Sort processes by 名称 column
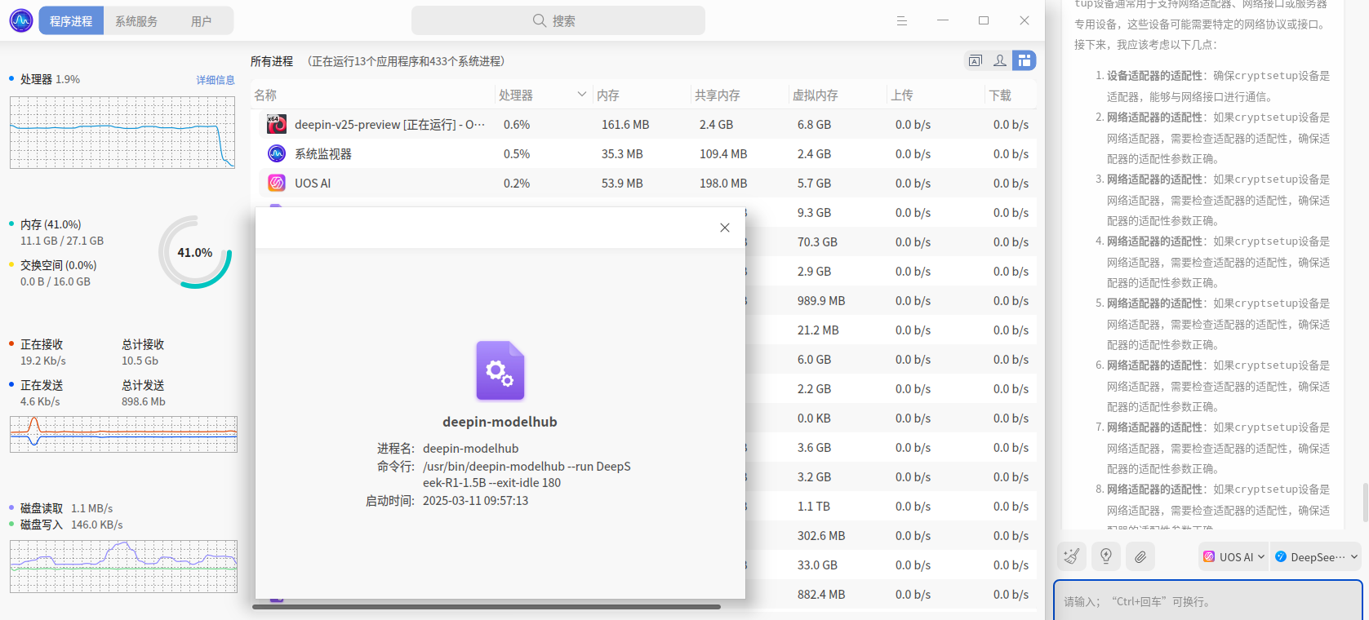 (372, 95)
